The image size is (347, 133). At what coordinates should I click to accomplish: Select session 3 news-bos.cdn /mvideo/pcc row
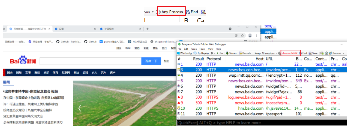pos(261,70)
